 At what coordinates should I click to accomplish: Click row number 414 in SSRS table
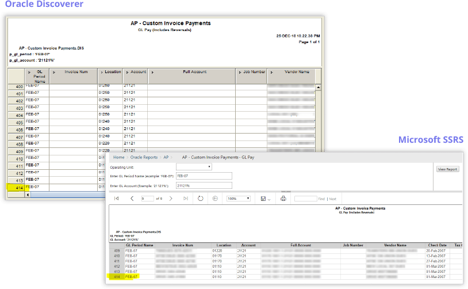click(x=117, y=277)
